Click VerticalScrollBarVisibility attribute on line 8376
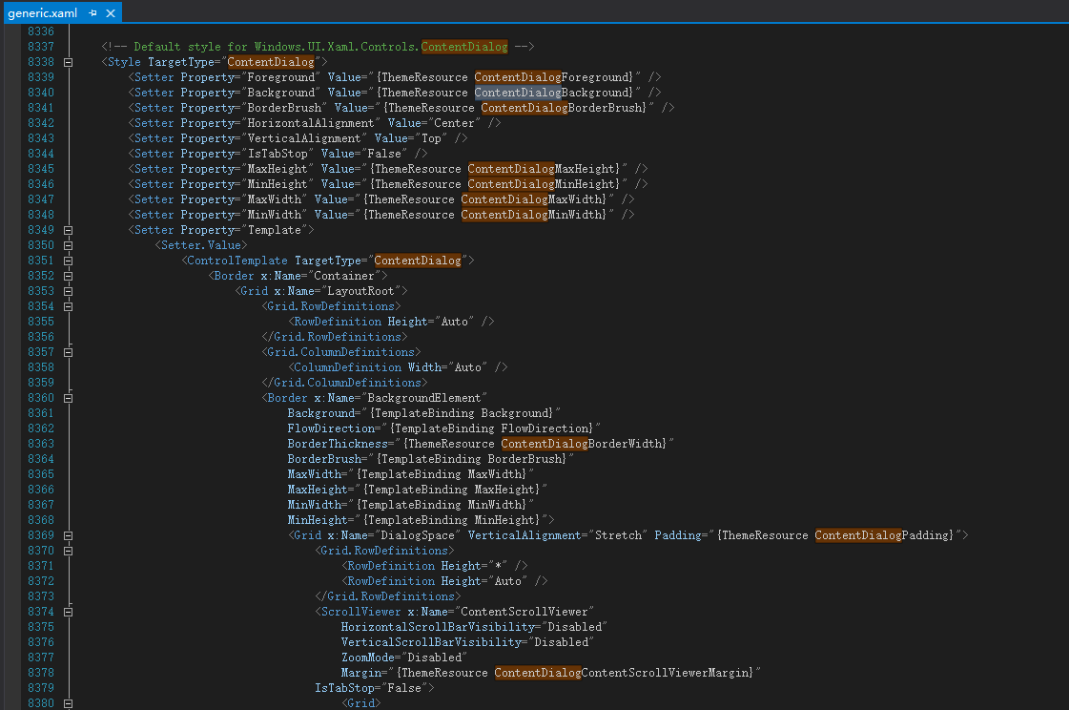 pyautogui.click(x=431, y=642)
